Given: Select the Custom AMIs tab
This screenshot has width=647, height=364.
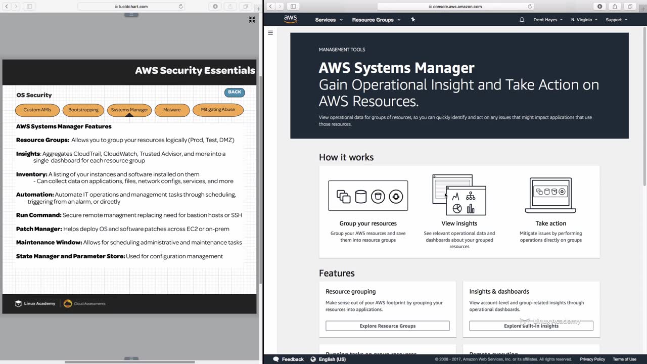Looking at the screenshot, I should tap(37, 110).
